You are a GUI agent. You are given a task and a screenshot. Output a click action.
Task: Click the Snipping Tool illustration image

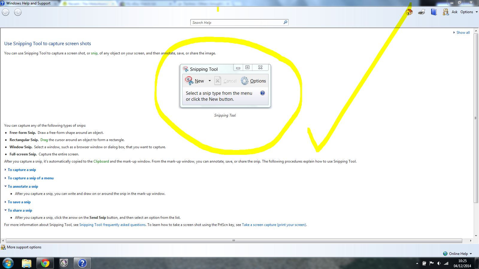(x=225, y=86)
